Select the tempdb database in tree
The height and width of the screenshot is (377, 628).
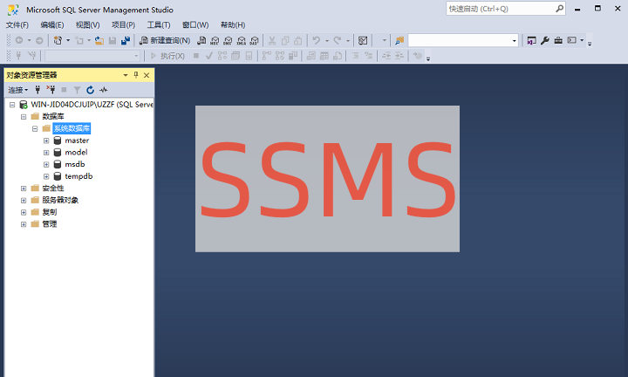pos(78,176)
